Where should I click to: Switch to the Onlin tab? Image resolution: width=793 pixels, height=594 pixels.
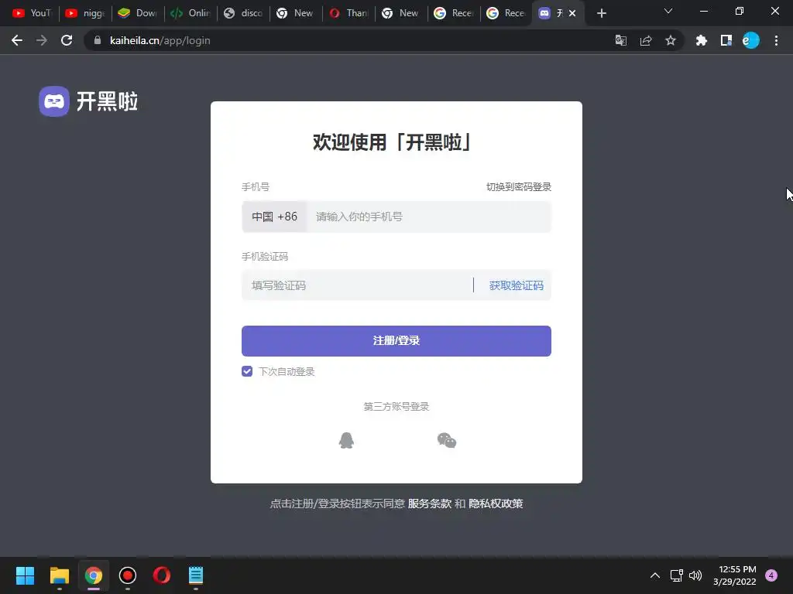[x=191, y=13]
